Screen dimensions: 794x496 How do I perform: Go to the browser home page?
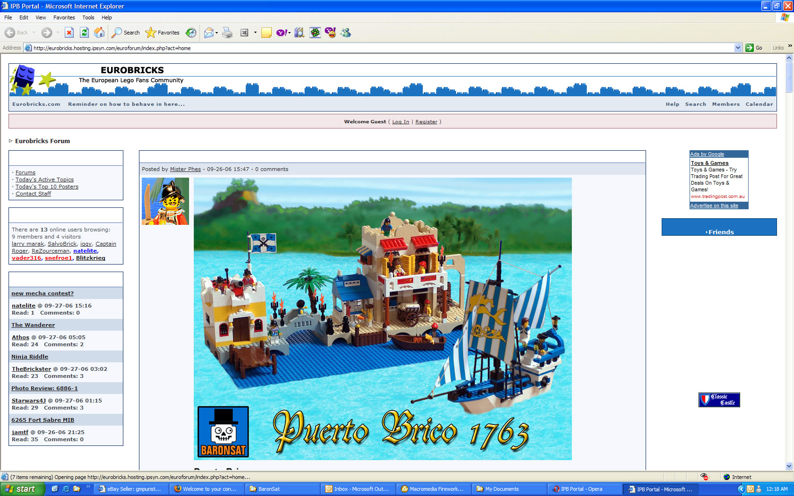click(x=99, y=33)
